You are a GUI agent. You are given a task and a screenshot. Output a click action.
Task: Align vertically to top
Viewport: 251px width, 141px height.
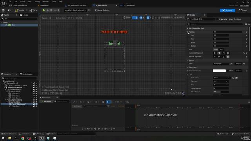(x=215, y=56)
